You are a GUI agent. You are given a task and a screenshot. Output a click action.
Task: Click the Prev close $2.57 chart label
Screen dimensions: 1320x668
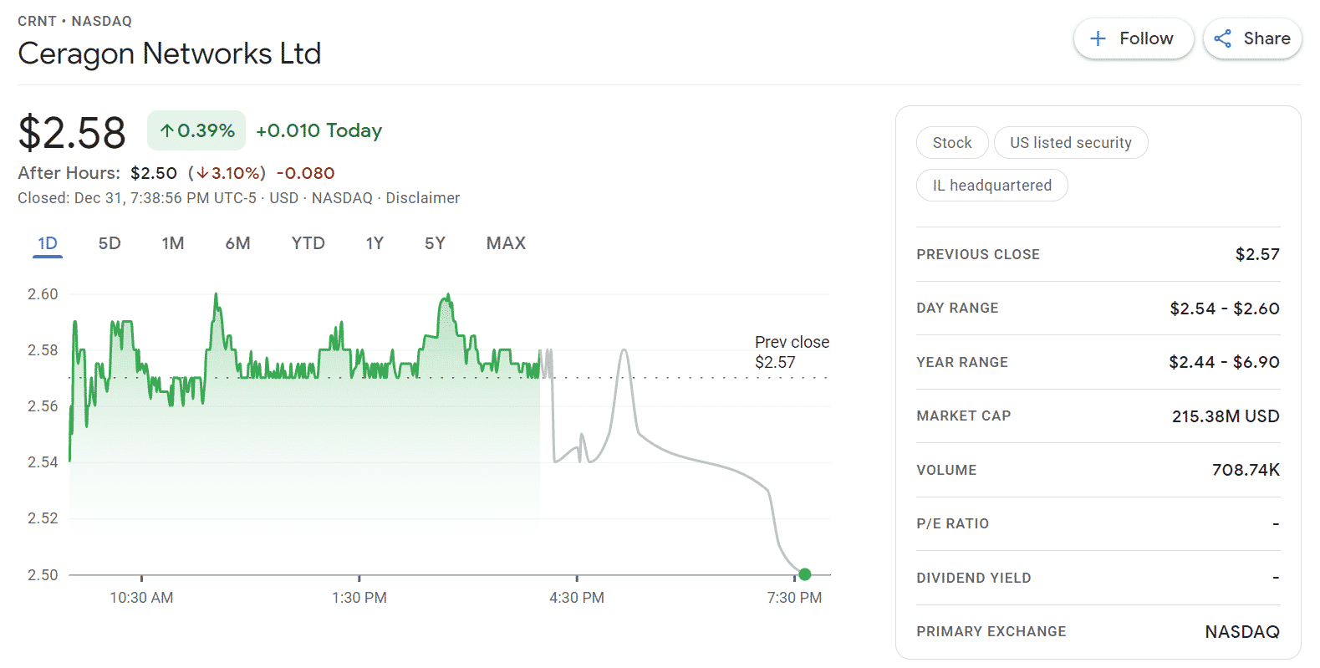tap(792, 352)
